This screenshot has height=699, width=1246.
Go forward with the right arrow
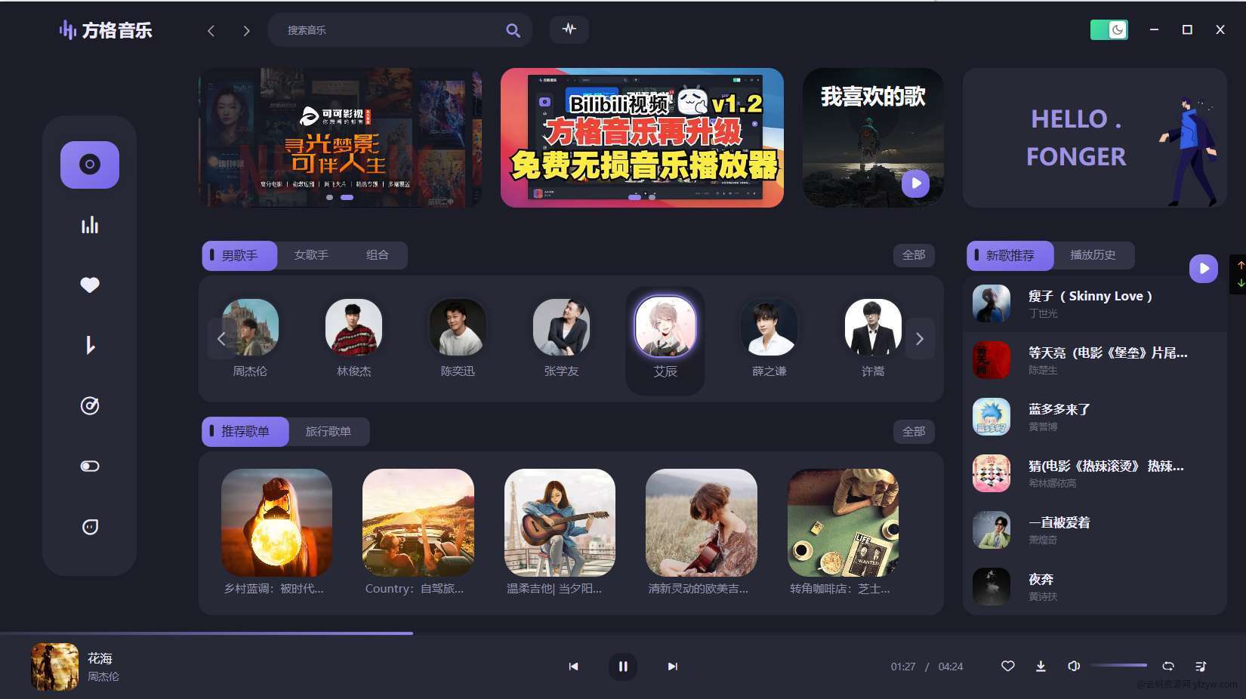coord(246,30)
